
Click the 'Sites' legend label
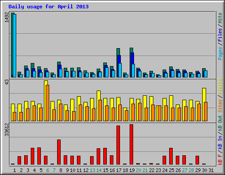point(220,106)
